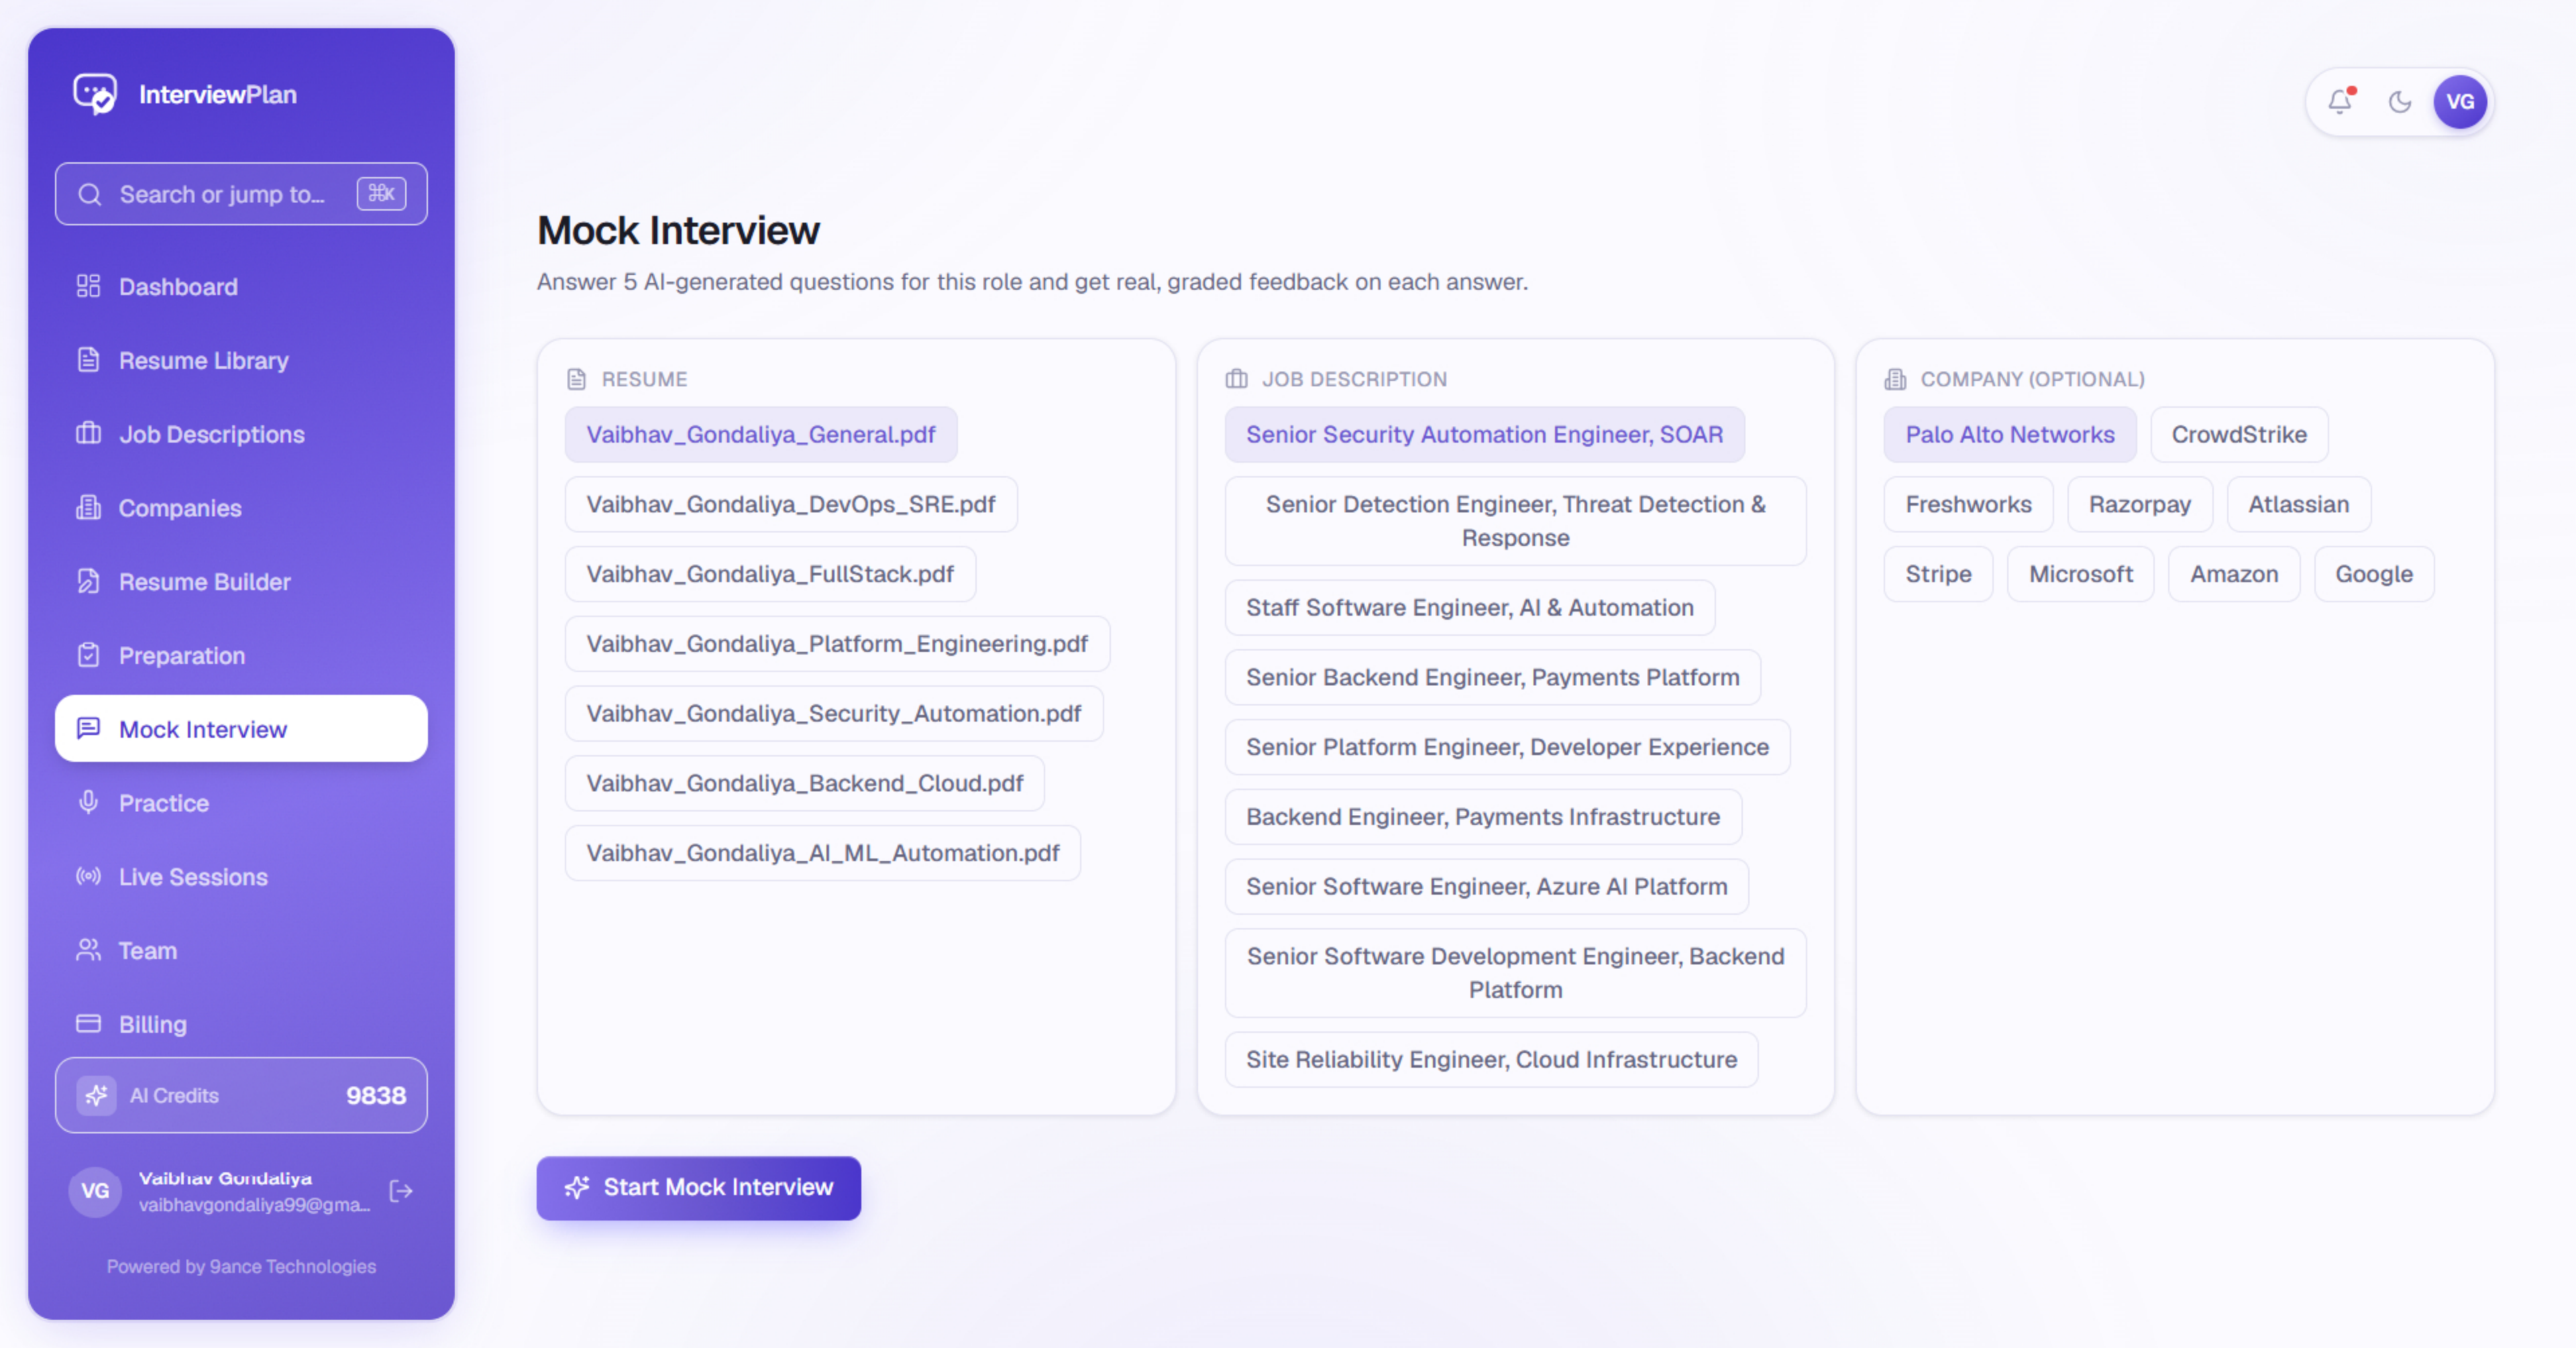Open Resume Library in sidebar

coord(241,360)
